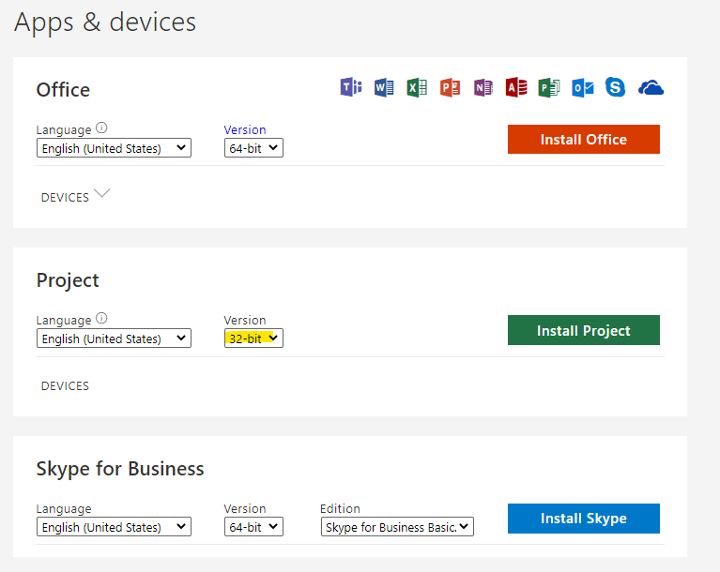Open the Skype for Business Version dropdown

(x=253, y=527)
